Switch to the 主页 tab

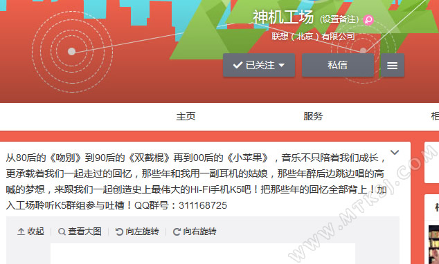[186, 116]
